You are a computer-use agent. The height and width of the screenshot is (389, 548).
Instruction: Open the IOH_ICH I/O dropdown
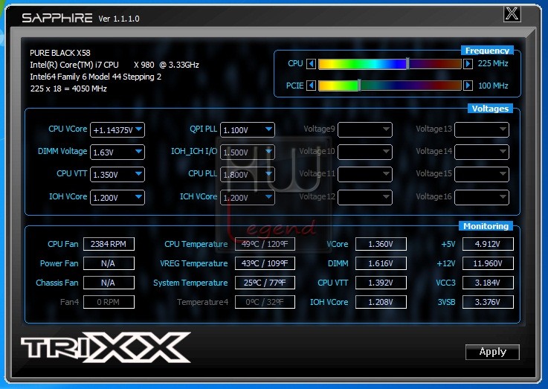coord(248,152)
